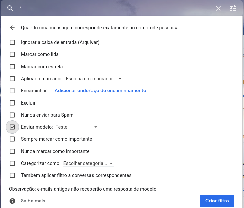Click the Encaminhar disabled checkbox
This screenshot has height=208, width=244.
[x=12, y=91]
